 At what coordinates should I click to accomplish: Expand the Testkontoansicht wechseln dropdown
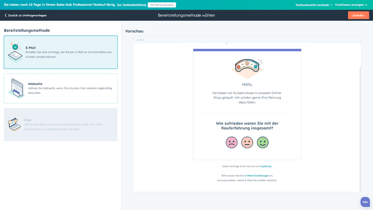[313, 5]
